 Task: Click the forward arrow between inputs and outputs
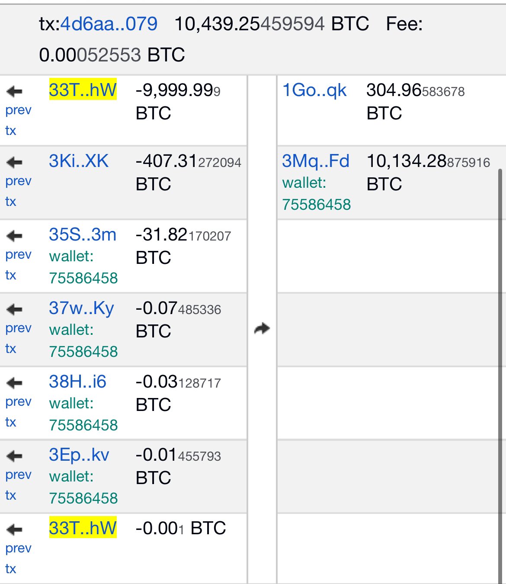click(262, 329)
